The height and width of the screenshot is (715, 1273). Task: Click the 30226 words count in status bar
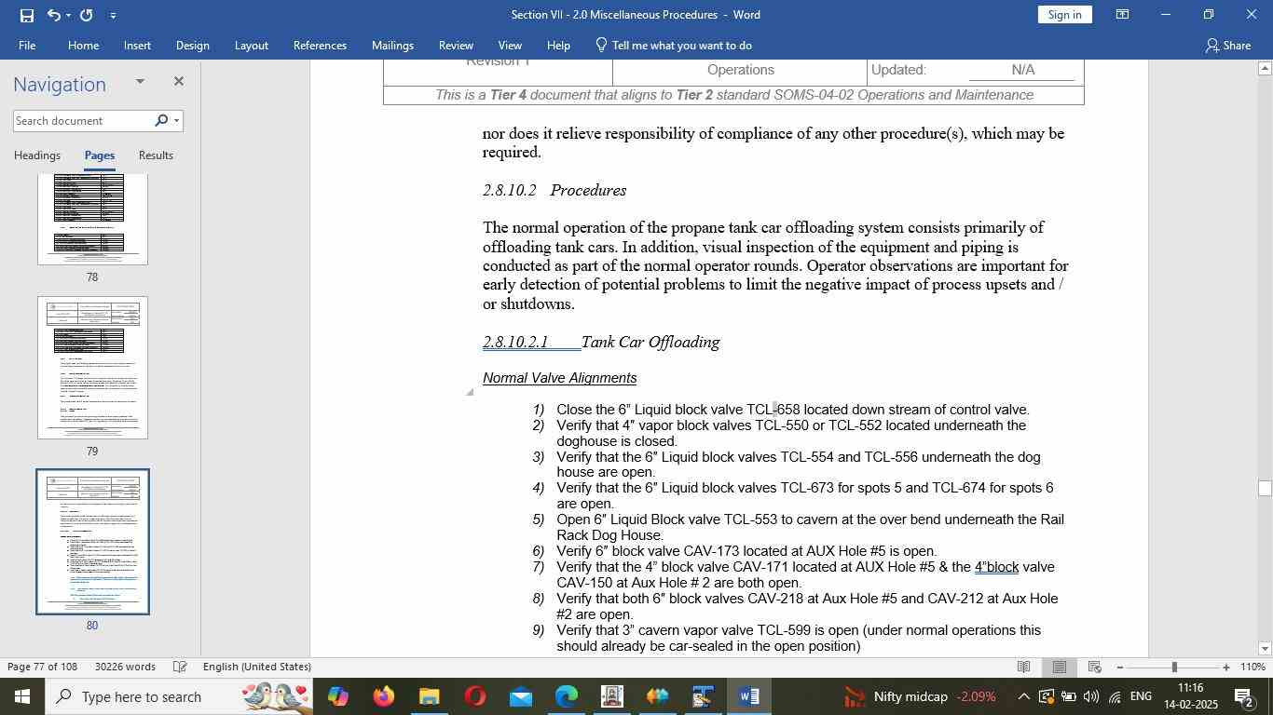click(x=125, y=667)
